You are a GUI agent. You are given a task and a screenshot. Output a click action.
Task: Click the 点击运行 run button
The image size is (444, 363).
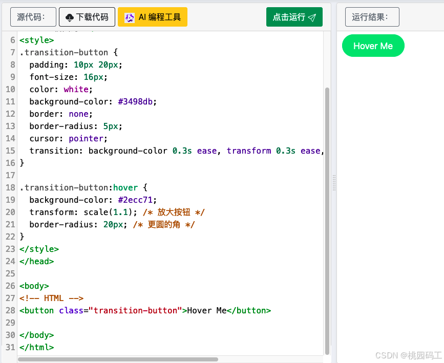pos(294,17)
